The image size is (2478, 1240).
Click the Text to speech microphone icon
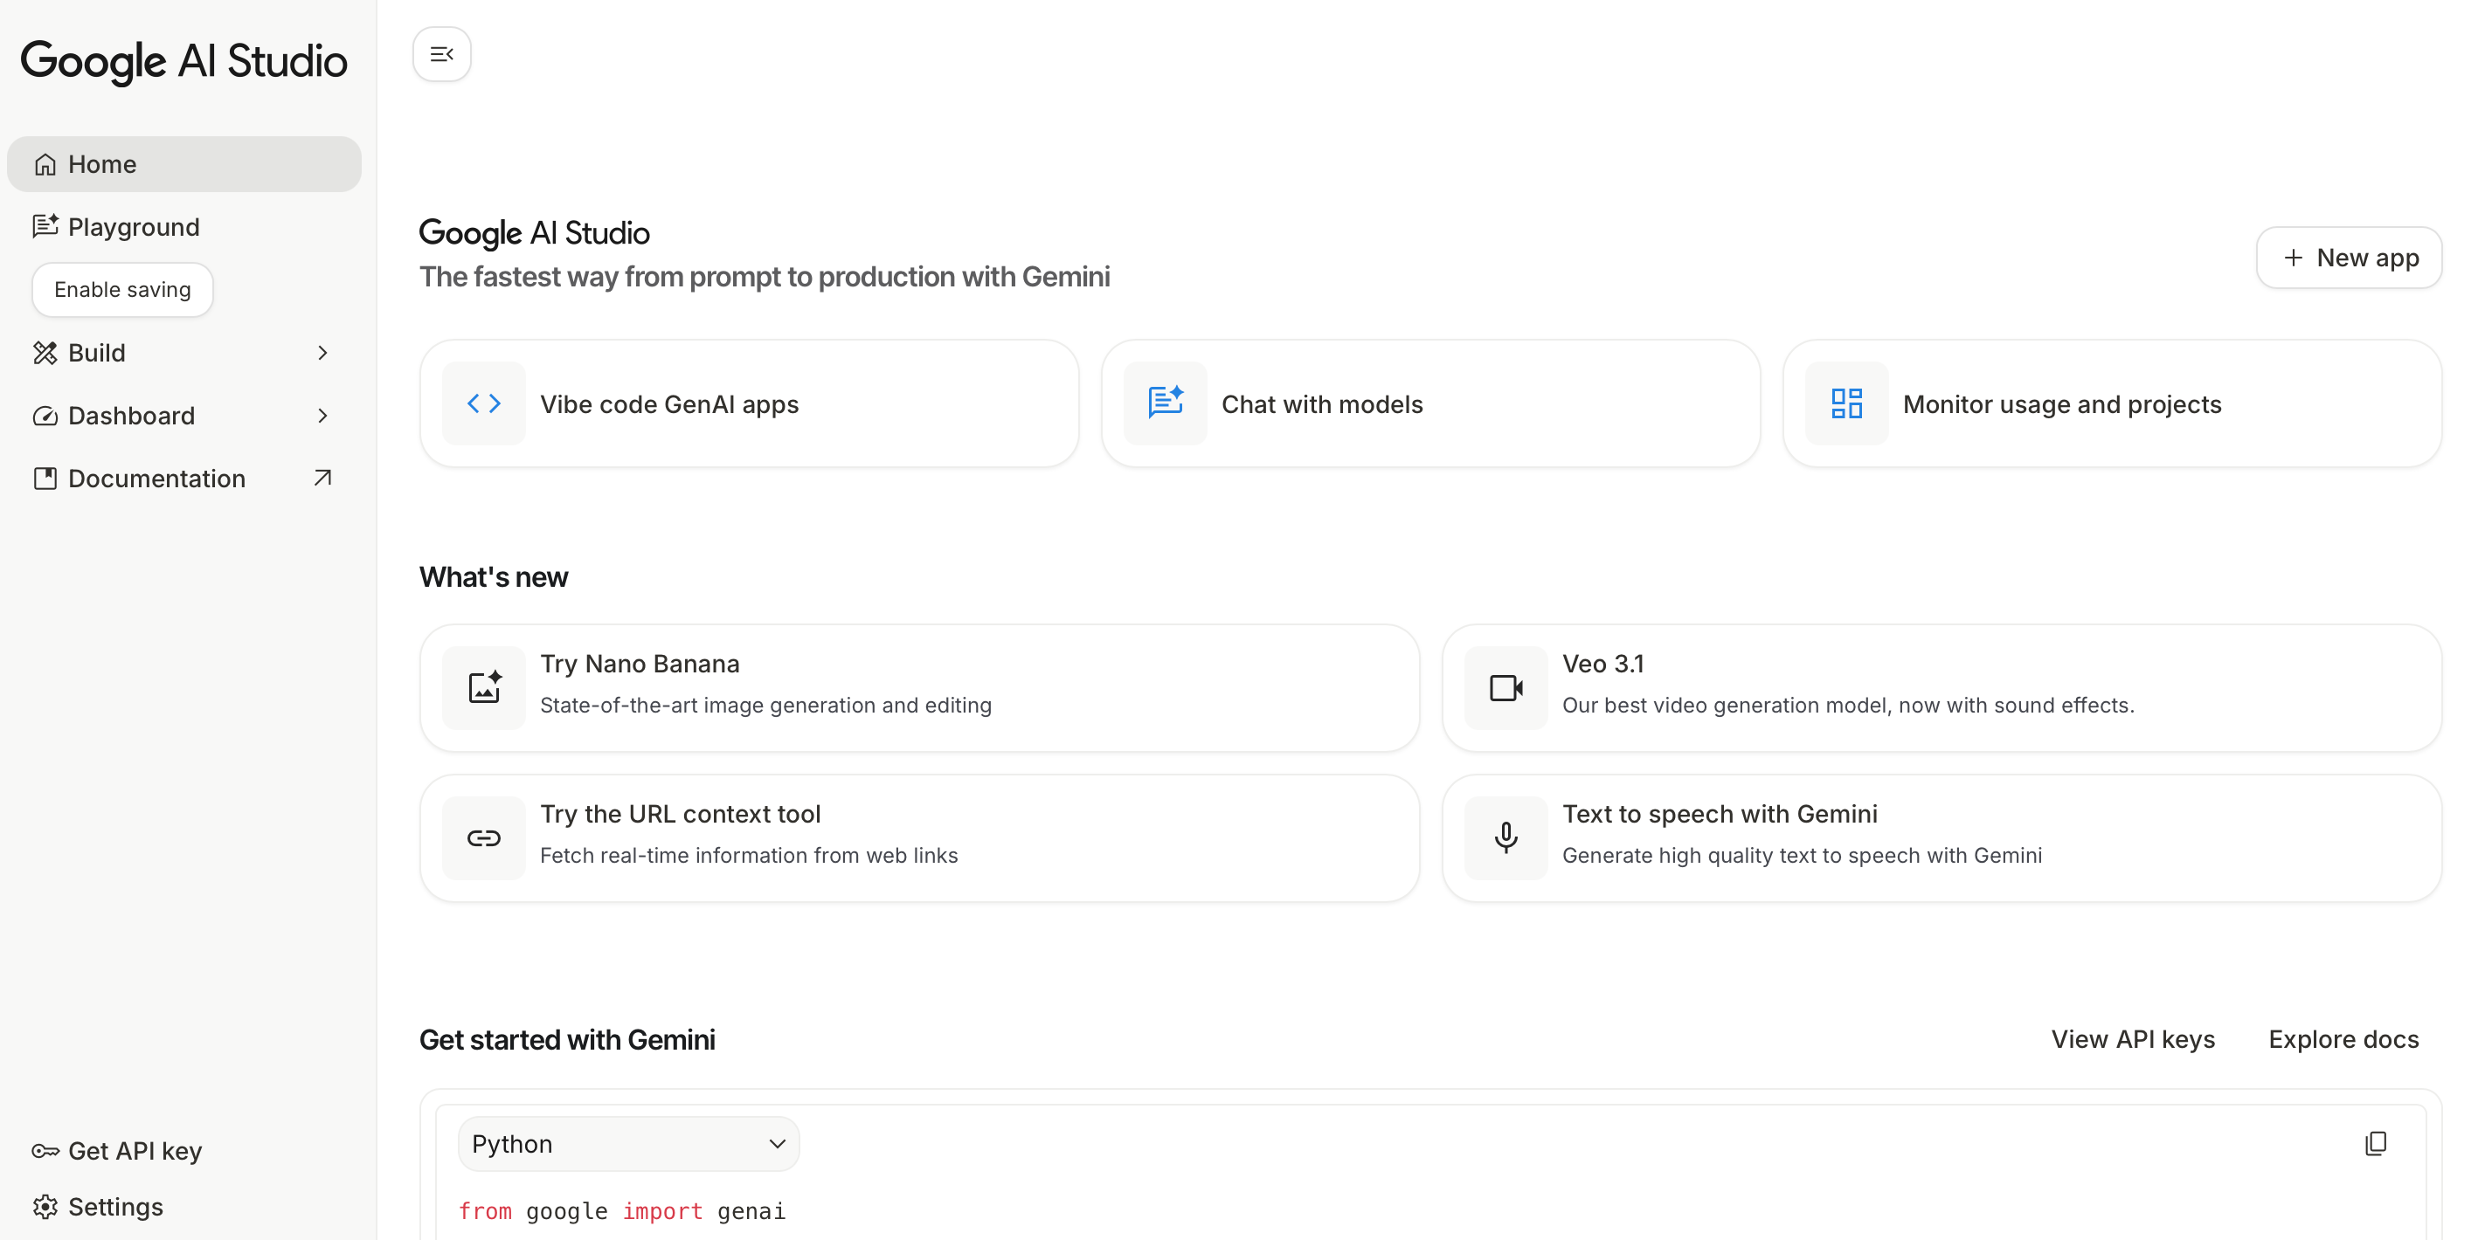pos(1505,838)
